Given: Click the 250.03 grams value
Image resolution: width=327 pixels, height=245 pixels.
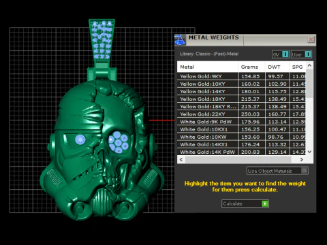Looking at the screenshot, I should [x=250, y=114].
